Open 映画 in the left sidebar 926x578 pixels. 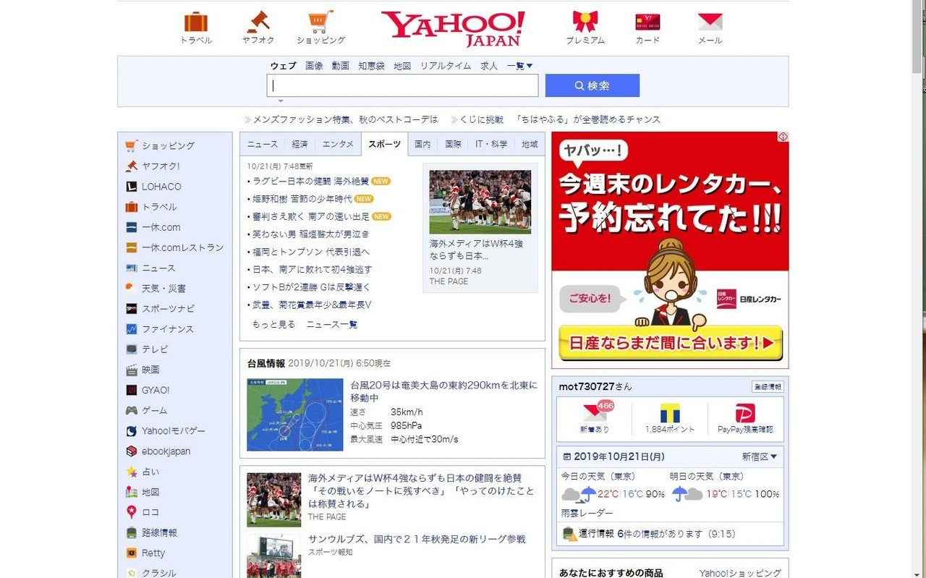150,370
